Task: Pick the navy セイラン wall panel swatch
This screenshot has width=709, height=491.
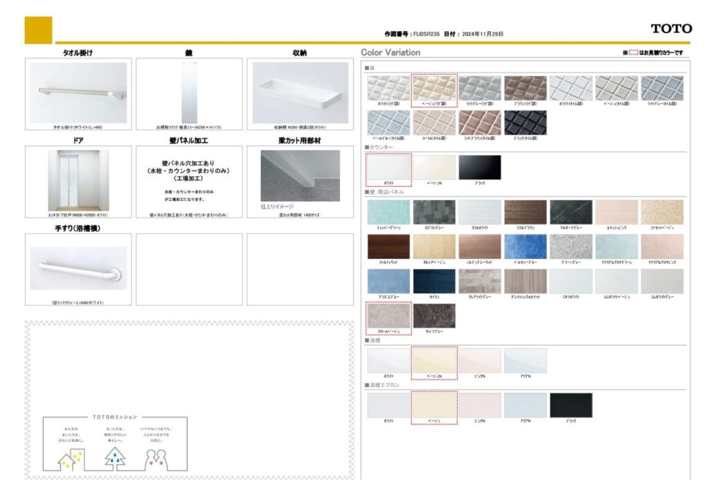Action: click(434, 280)
